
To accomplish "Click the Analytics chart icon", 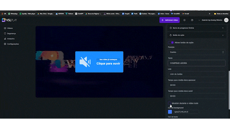I will pos(5,39).
